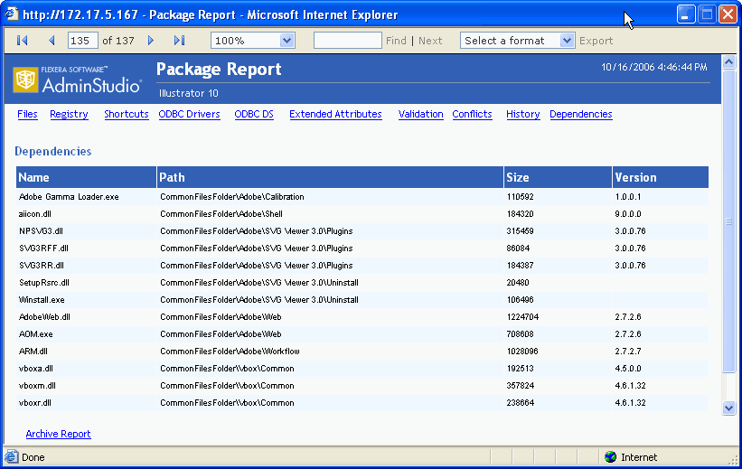Go to previous report page
This screenshot has width=742, height=469.
coord(52,41)
